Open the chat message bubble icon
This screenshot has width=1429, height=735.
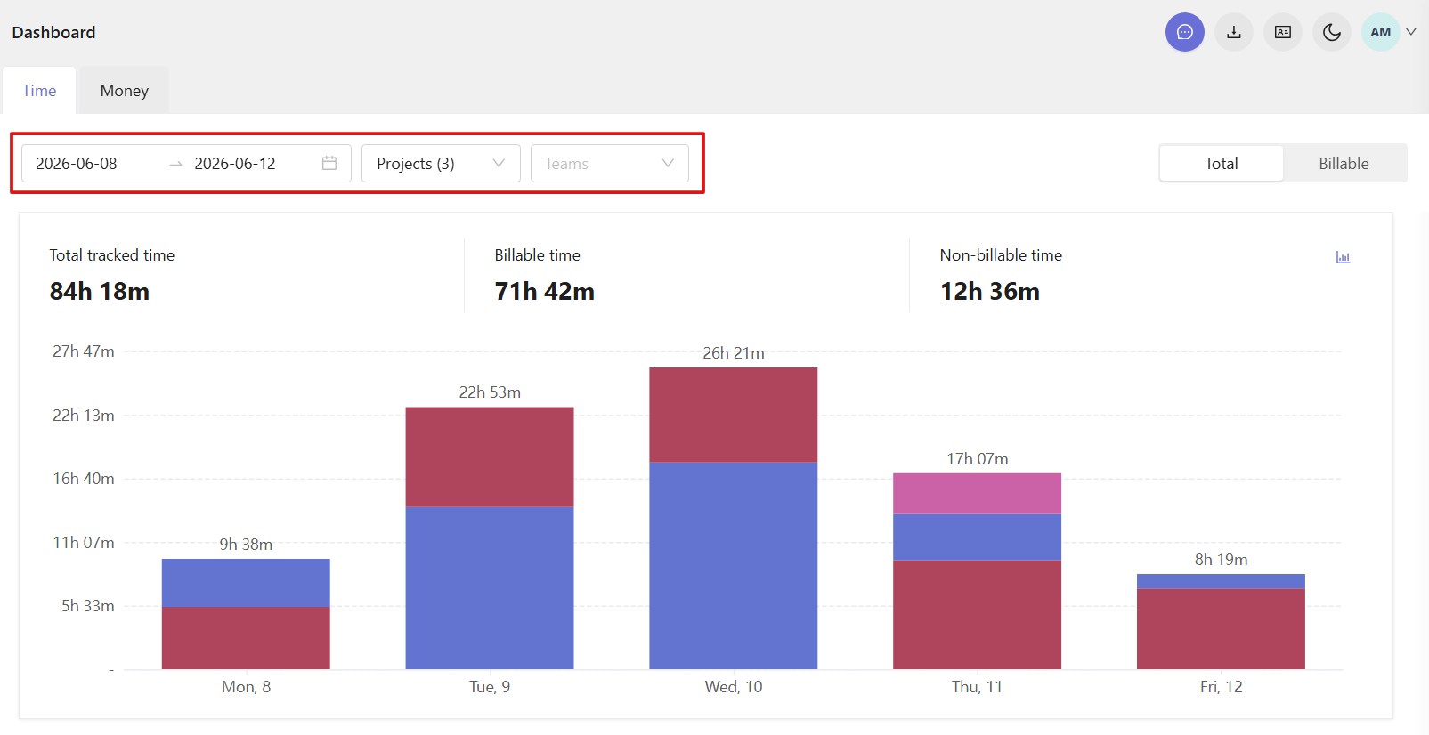click(x=1185, y=32)
